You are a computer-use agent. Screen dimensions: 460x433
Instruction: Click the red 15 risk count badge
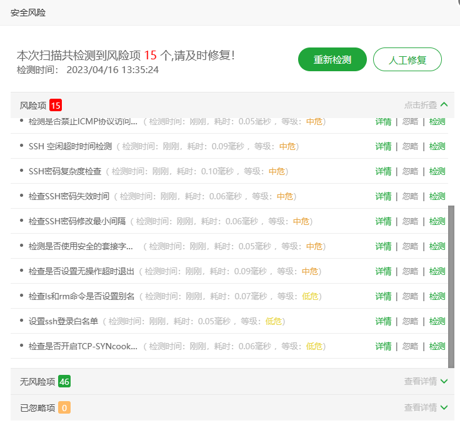tap(56, 105)
